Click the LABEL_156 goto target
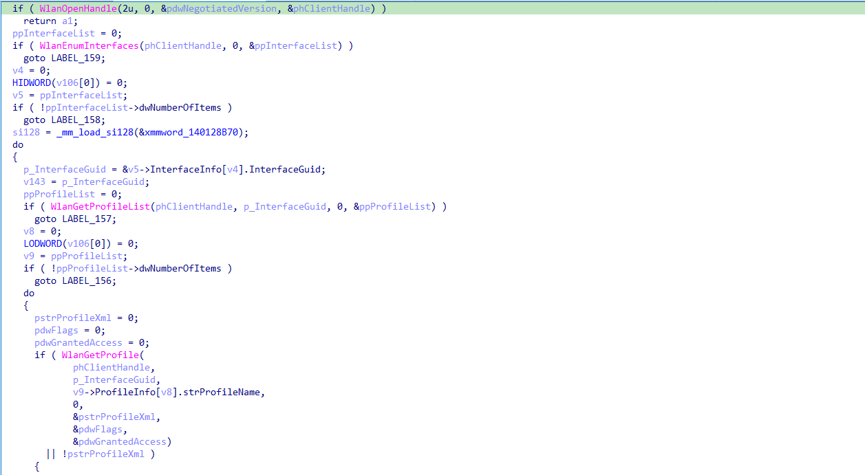865x475 pixels. pyautogui.click(x=89, y=280)
